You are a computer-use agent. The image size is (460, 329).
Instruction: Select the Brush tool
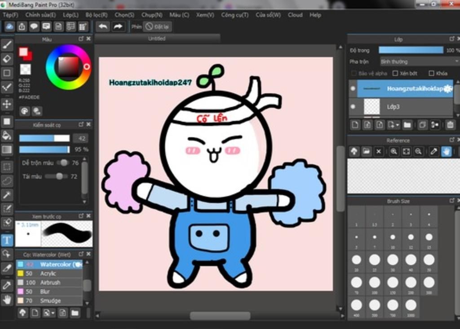click(x=7, y=45)
